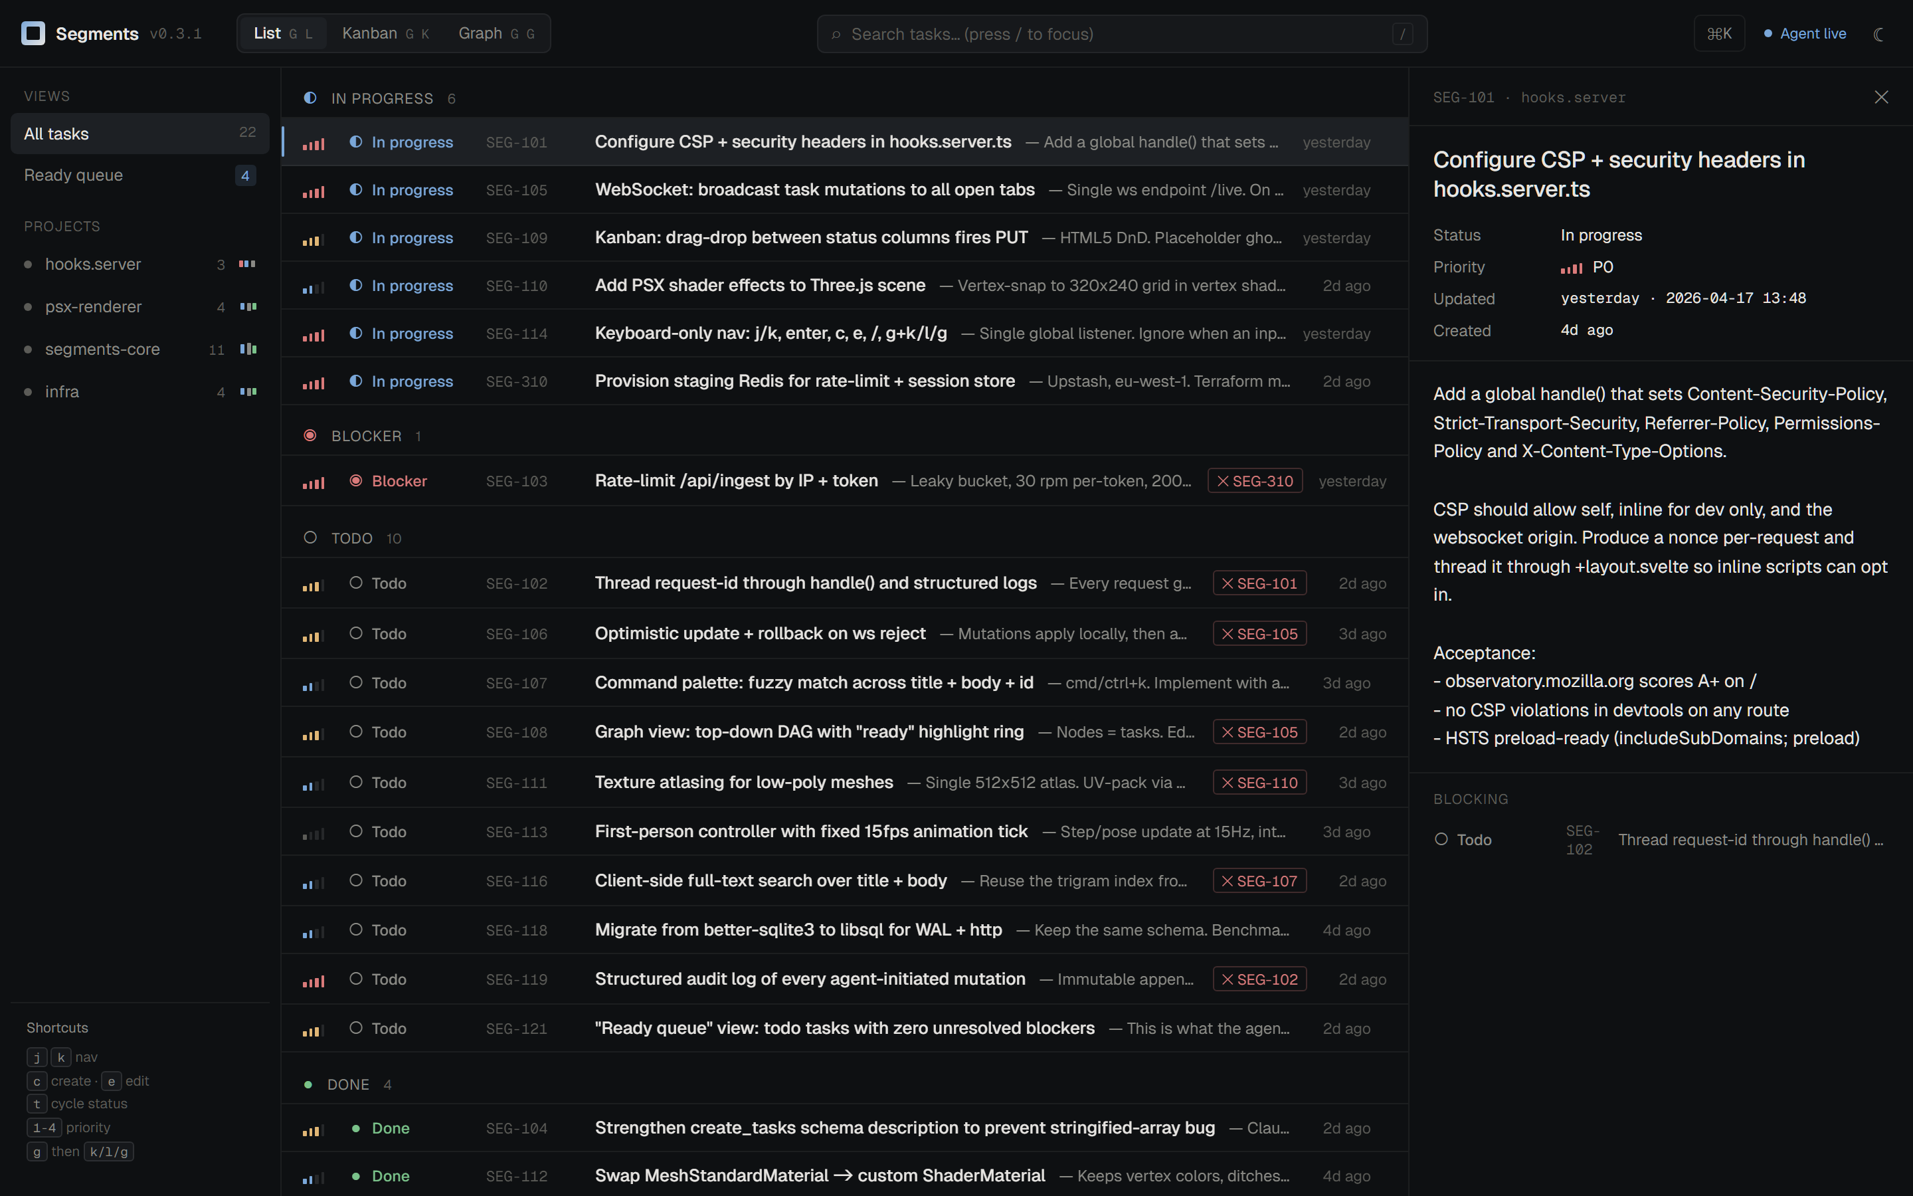The image size is (1913, 1196).
Task: Open the Ready queue view
Action: pos(140,175)
